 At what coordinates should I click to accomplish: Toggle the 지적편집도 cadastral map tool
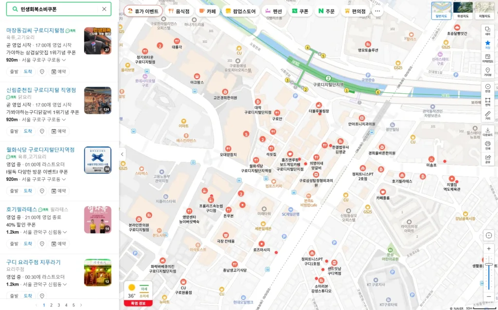(x=488, y=58)
